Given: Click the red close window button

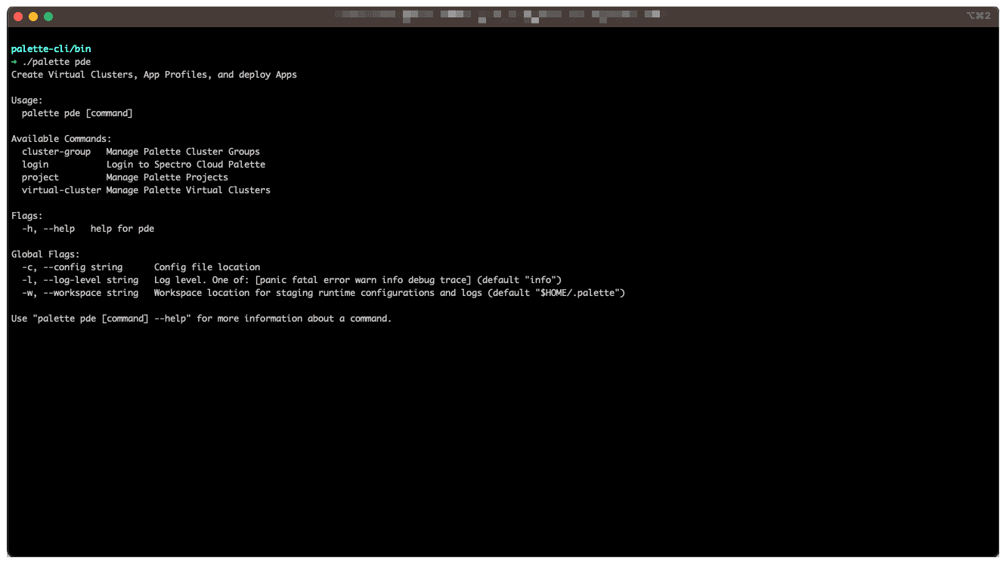Looking at the screenshot, I should coord(19,16).
